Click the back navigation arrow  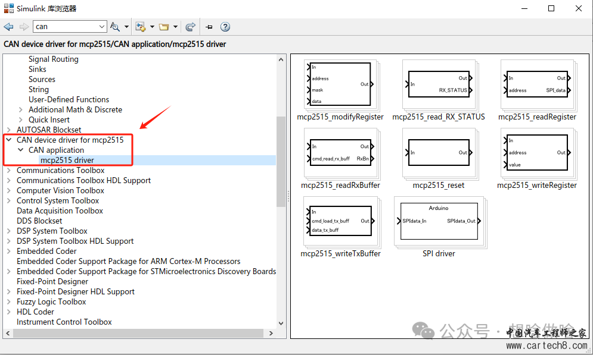pyautogui.click(x=8, y=27)
